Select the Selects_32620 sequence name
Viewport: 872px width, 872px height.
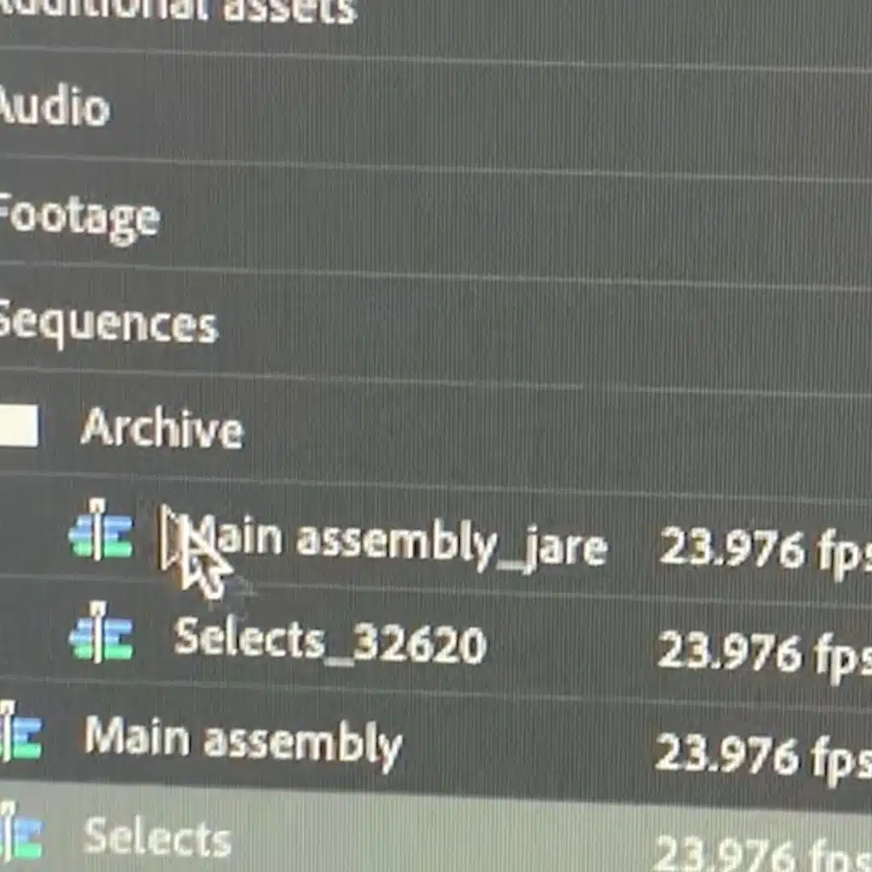pos(330,642)
